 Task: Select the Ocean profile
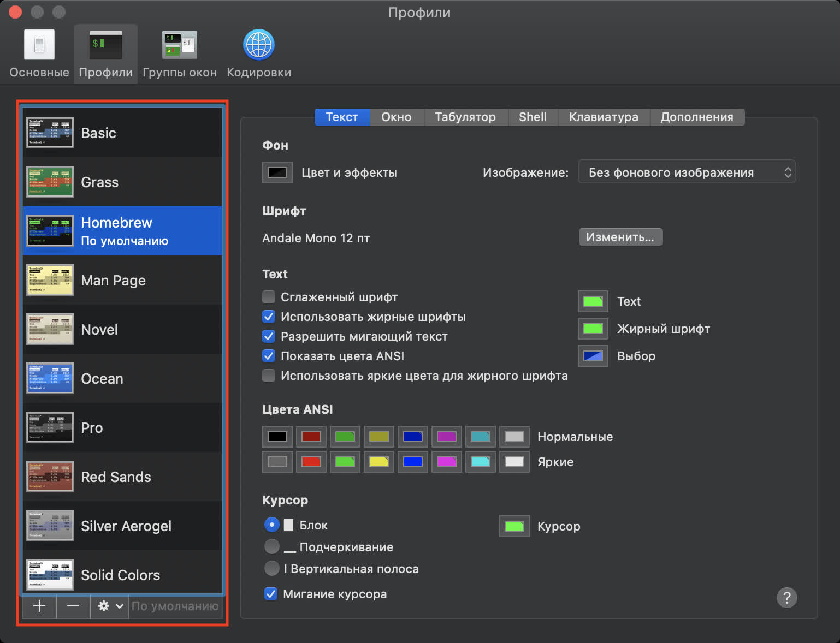click(x=122, y=378)
